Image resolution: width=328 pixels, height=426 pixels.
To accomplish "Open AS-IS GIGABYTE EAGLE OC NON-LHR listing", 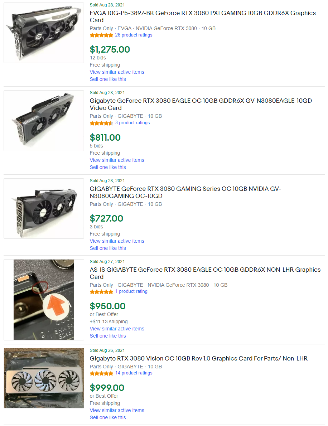I will pos(205,273).
